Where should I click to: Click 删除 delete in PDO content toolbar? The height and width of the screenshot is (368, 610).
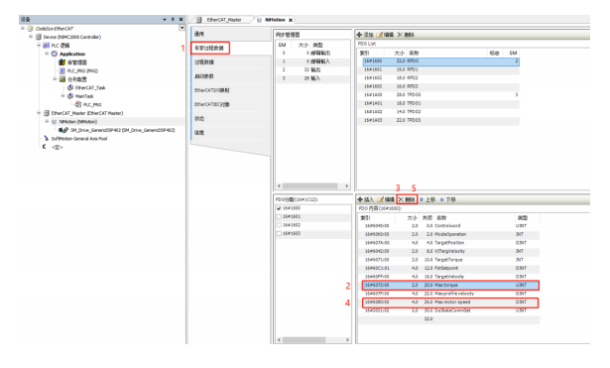pyautogui.click(x=407, y=199)
